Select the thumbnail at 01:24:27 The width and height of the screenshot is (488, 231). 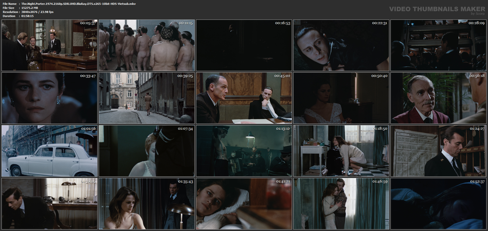(x=438, y=151)
